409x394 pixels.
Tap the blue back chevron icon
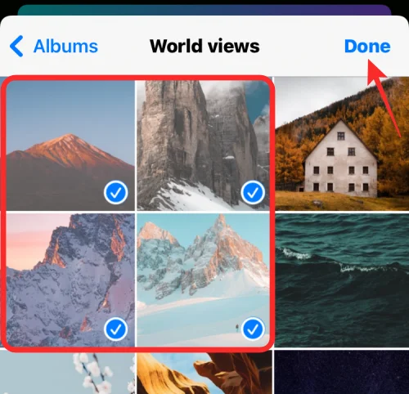pyautogui.click(x=16, y=46)
